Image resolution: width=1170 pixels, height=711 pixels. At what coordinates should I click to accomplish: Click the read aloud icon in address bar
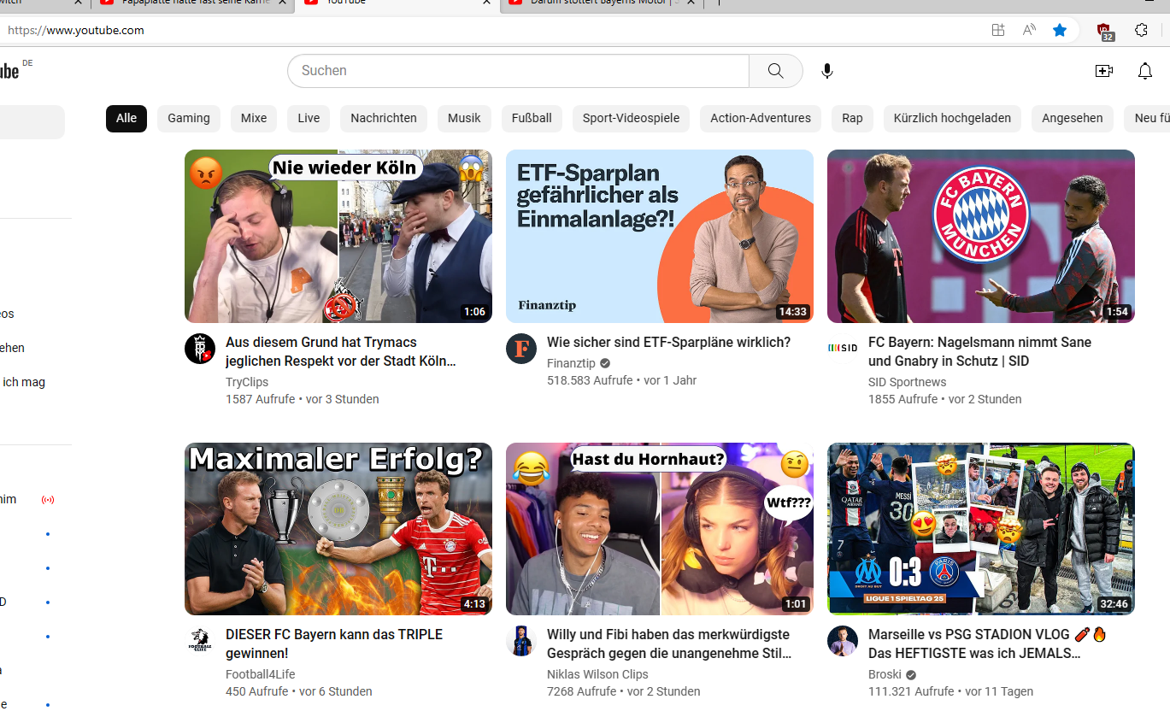tap(1029, 30)
